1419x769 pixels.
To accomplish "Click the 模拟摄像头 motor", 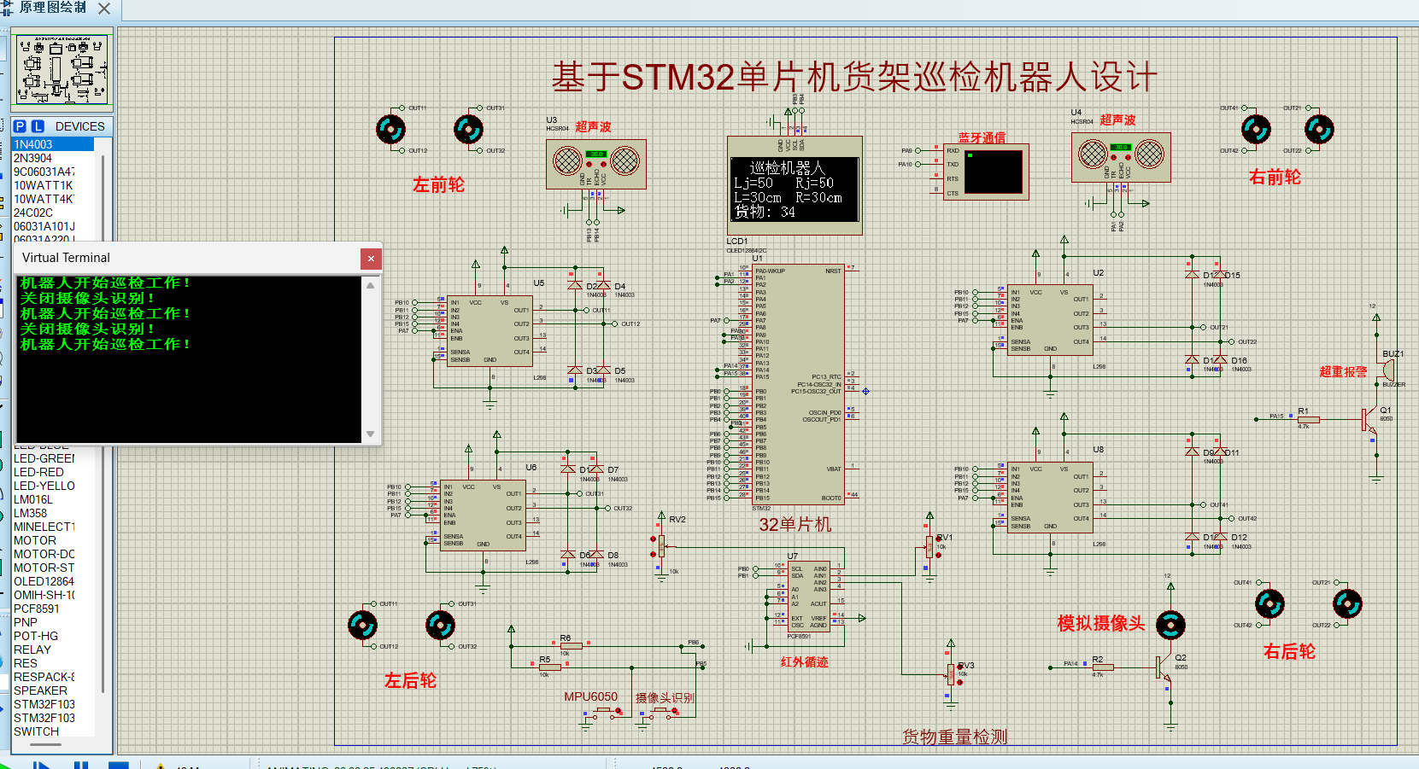I will pyautogui.click(x=1170, y=626).
